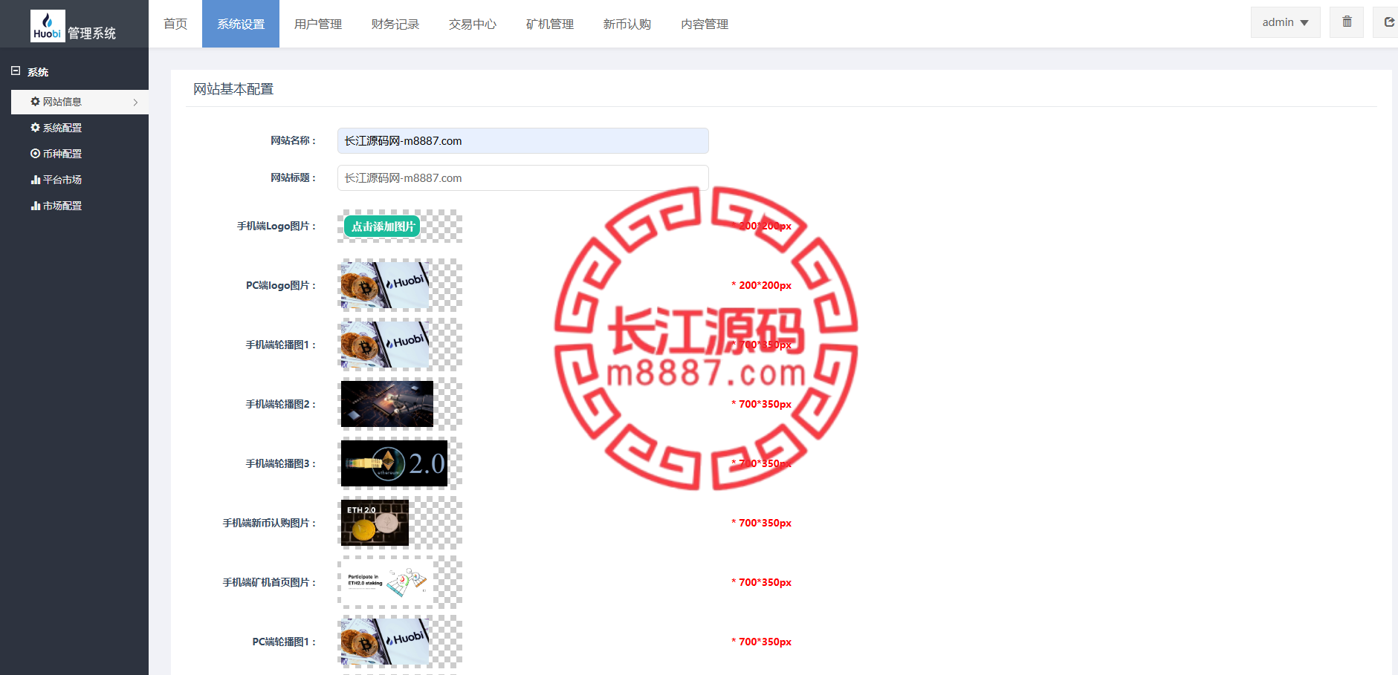The image size is (1398, 675).
Task: Click the circle icon next to 币种配置
Action: click(35, 154)
